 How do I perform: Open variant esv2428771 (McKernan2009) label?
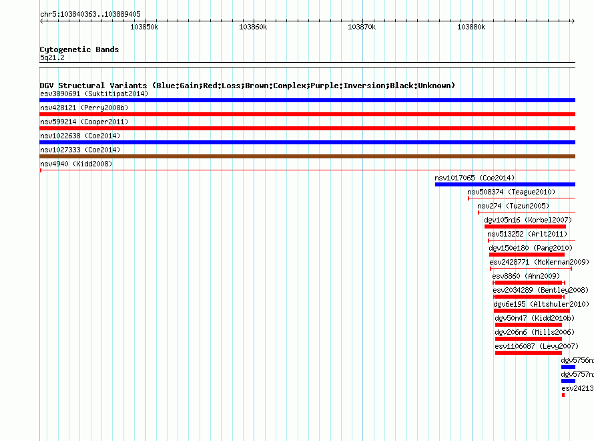point(539,262)
